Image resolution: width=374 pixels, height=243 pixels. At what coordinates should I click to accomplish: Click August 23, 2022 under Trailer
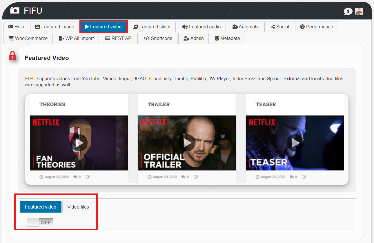(165, 177)
